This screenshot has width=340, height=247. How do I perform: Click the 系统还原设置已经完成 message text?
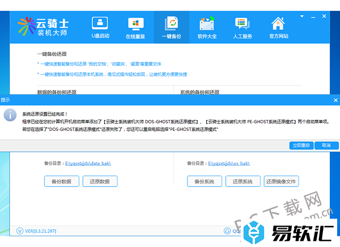(45, 114)
